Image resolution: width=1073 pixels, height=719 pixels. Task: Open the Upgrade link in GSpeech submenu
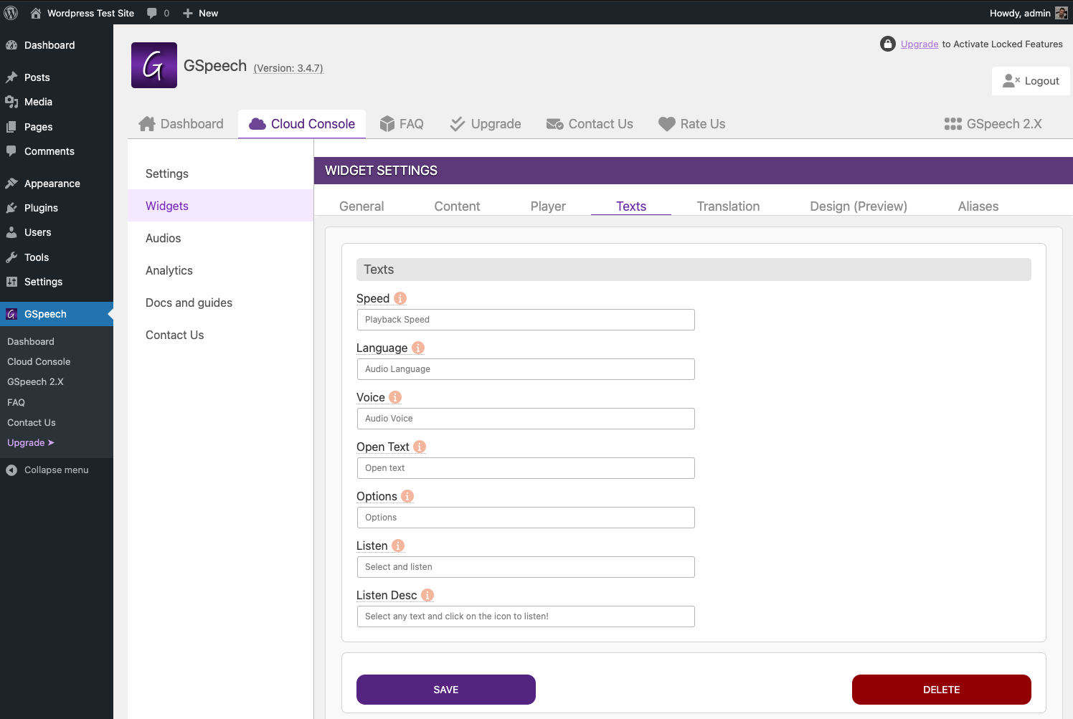click(x=31, y=443)
